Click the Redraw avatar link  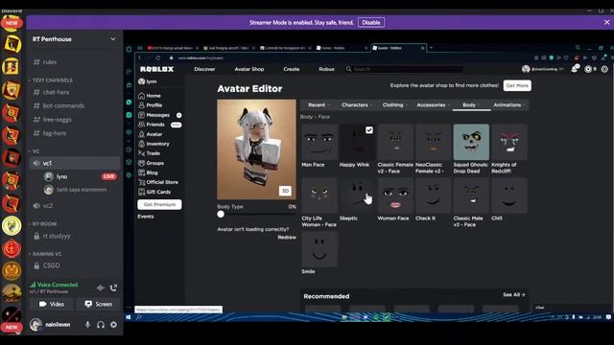coord(287,237)
